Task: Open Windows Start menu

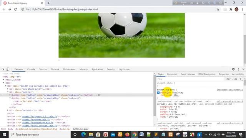Action: (x=4, y=135)
